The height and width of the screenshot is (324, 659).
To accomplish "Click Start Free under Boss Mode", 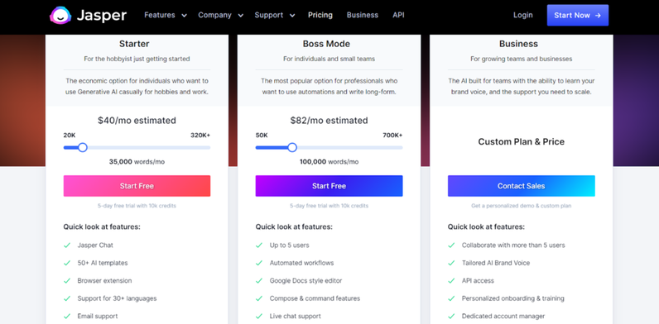I will click(329, 186).
